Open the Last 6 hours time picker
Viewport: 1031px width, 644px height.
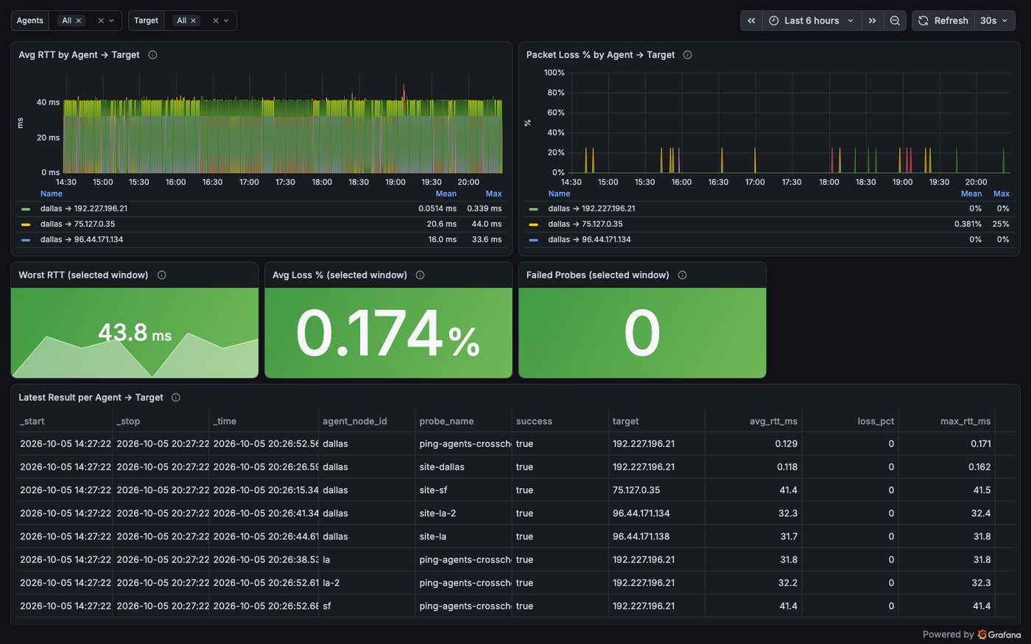pos(812,21)
